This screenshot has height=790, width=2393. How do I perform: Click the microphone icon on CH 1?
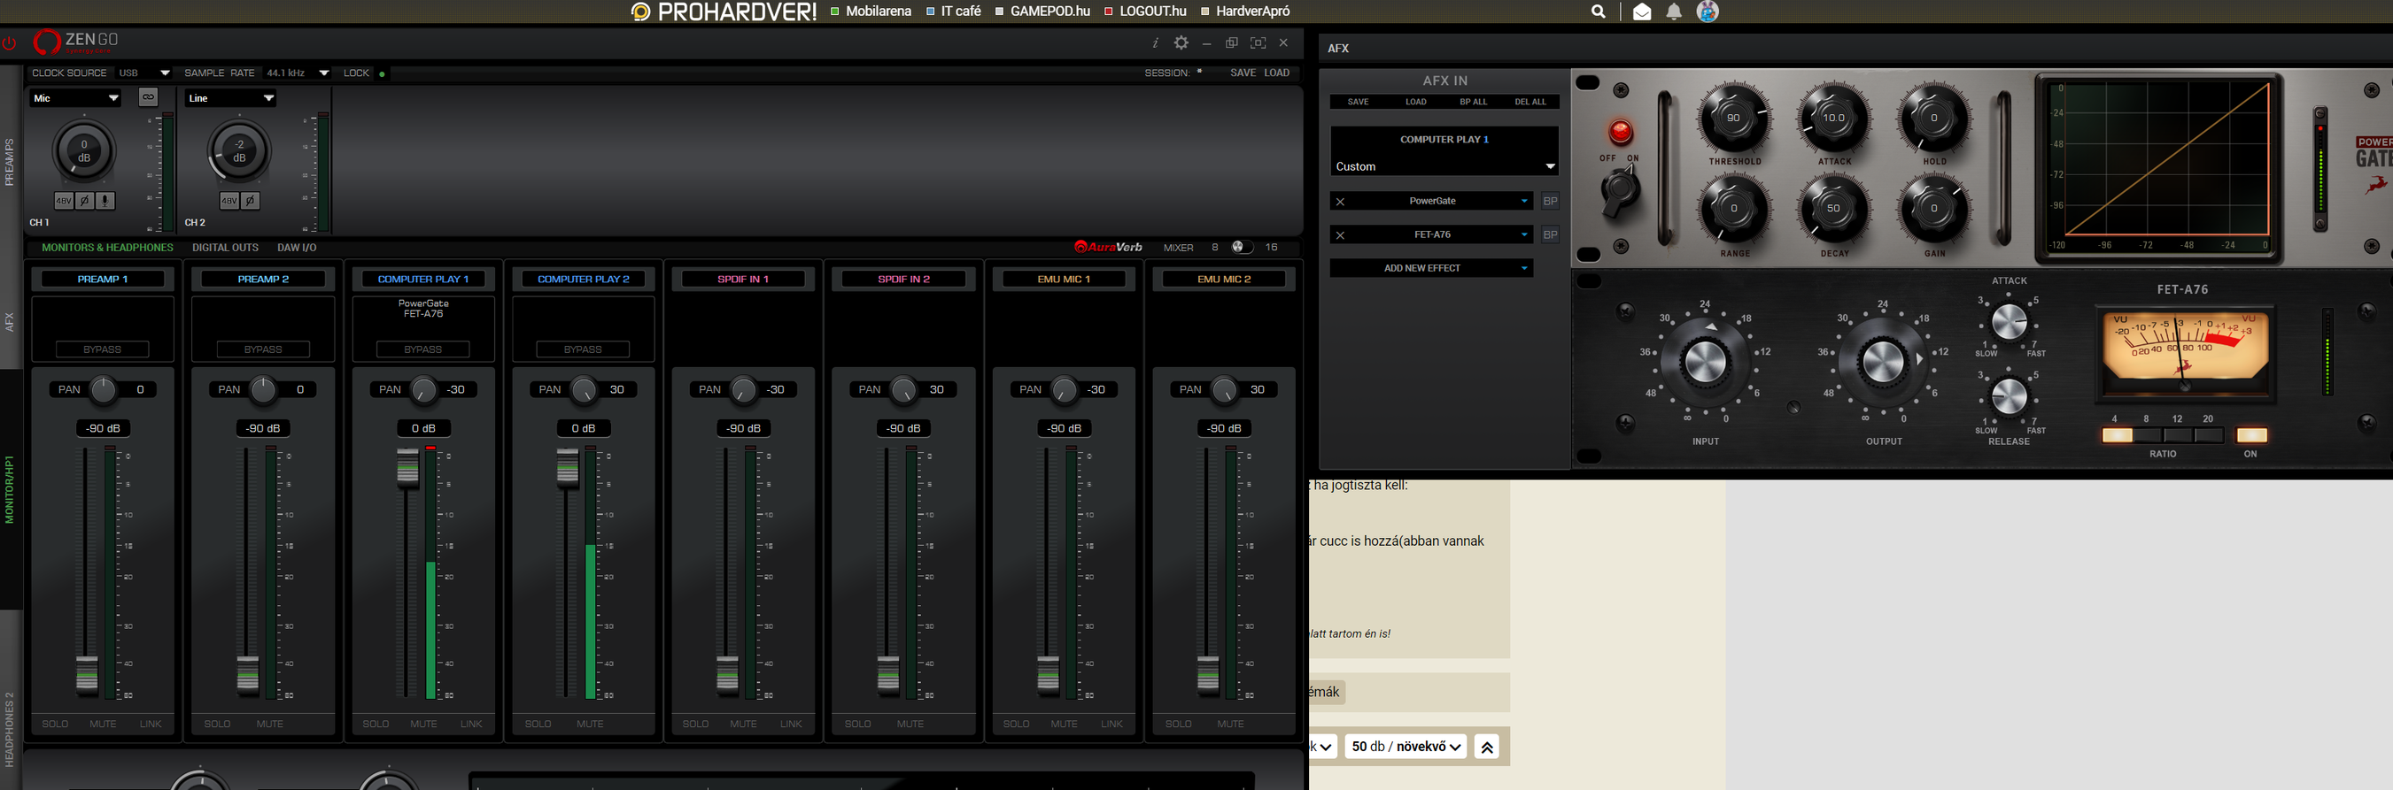tap(105, 201)
